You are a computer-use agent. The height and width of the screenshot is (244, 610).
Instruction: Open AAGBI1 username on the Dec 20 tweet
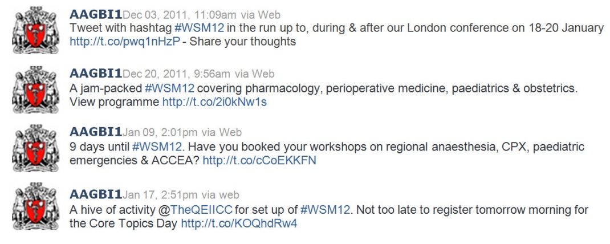click(x=95, y=74)
